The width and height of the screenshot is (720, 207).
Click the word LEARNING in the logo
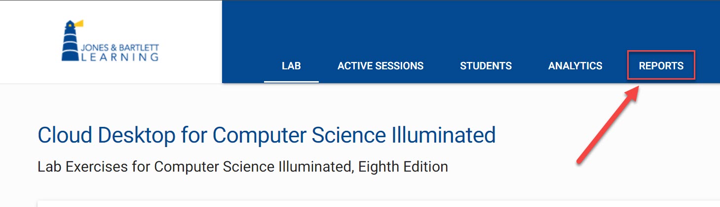[119, 57]
